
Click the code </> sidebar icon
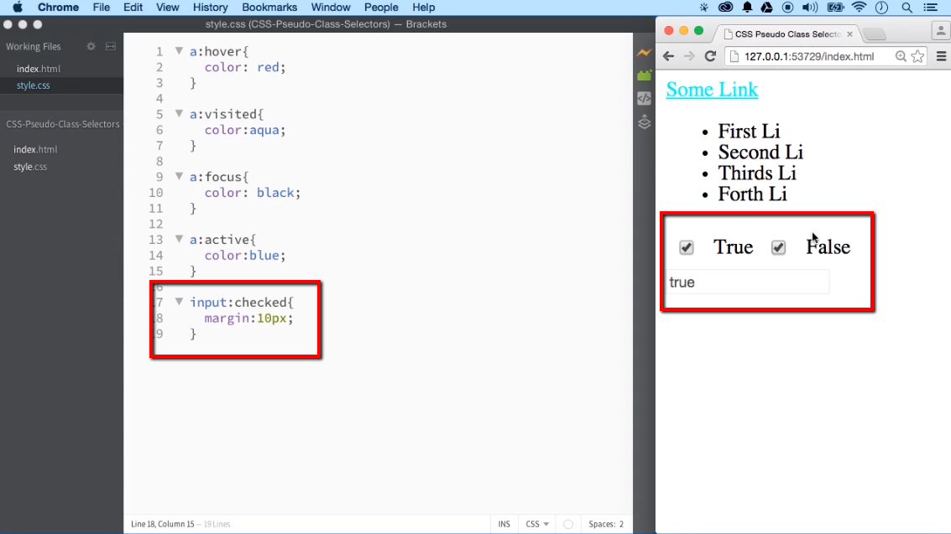point(644,98)
